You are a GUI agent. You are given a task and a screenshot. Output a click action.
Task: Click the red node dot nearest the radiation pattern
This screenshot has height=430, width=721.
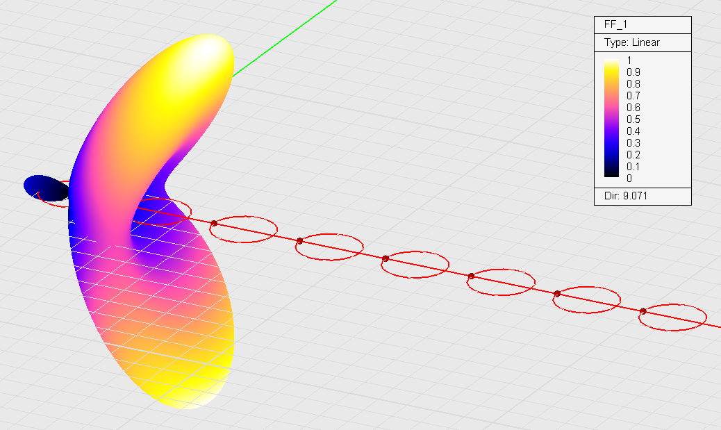214,223
